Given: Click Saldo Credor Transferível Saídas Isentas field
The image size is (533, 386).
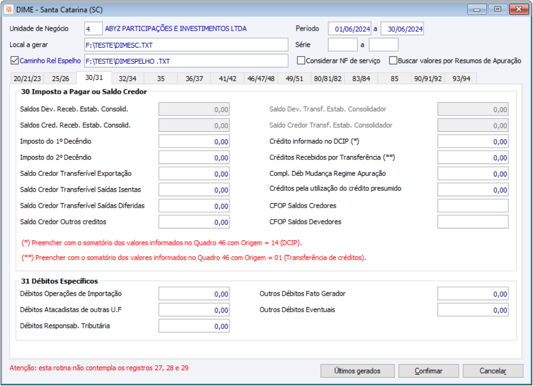Looking at the screenshot, I should [194, 190].
